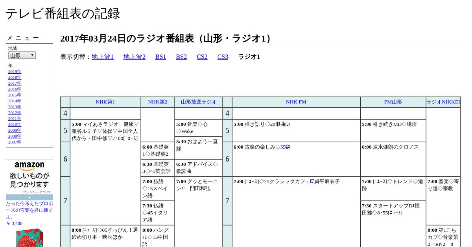This screenshot has height=247, width=472.
Task: Select the 2015年 year link
Action: pos(15,95)
